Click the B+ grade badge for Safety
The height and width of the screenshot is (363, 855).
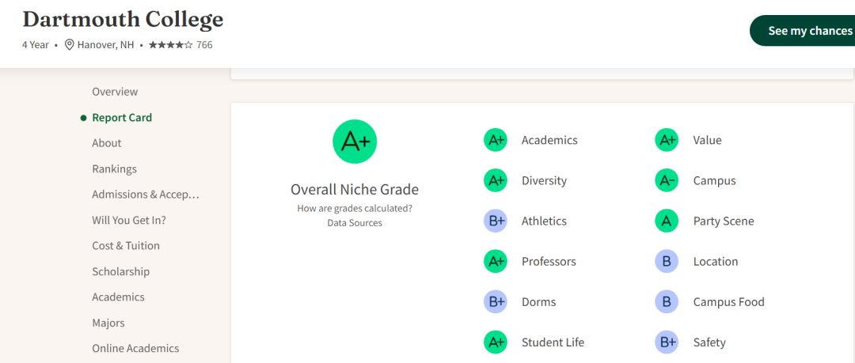coord(667,342)
